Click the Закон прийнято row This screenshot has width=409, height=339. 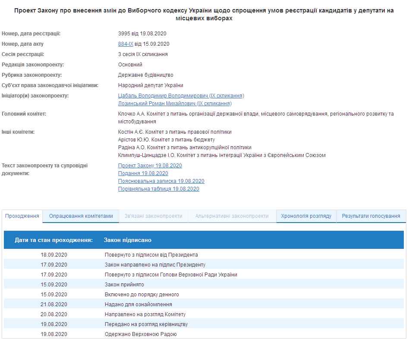coord(124,285)
